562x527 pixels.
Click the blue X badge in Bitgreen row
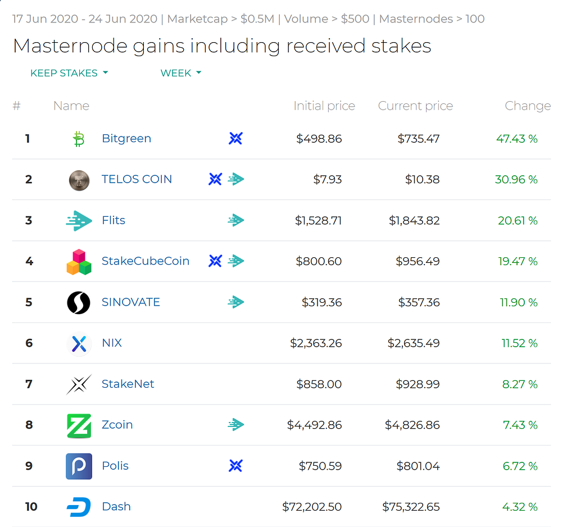click(x=235, y=138)
